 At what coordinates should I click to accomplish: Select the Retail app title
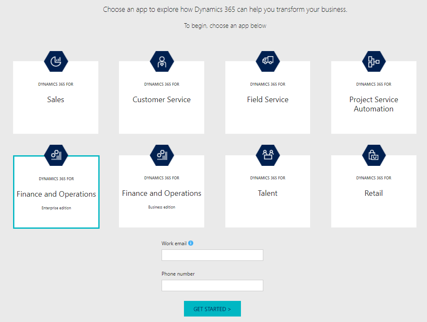pyautogui.click(x=374, y=193)
